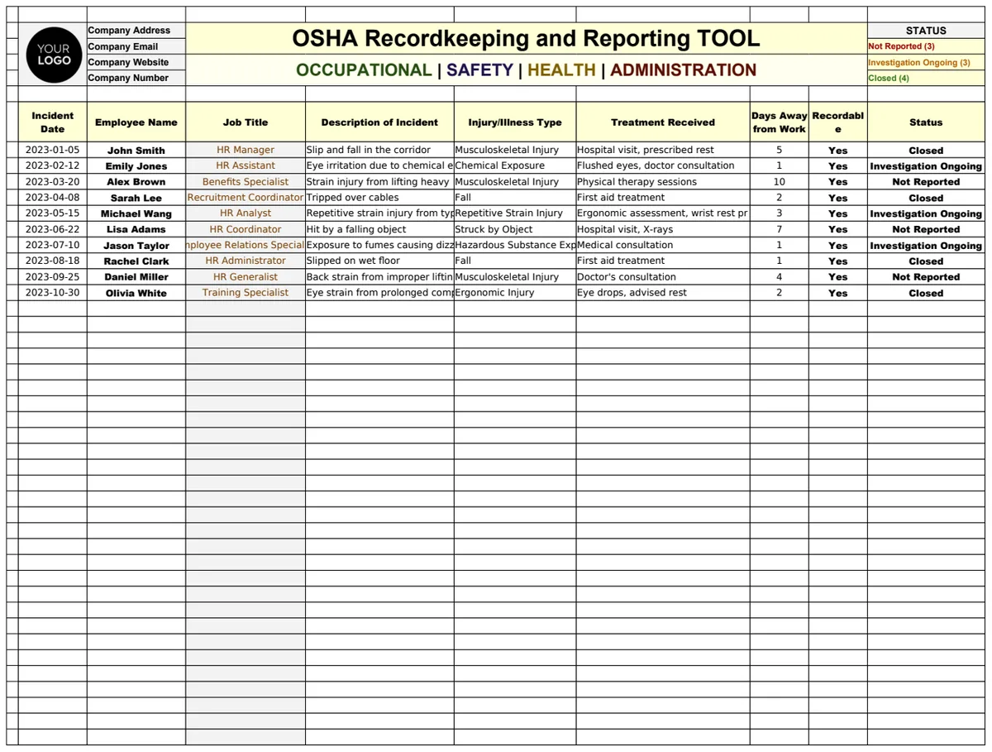Select the days away value 7
The height and width of the screenshot is (752, 992).
click(x=780, y=229)
